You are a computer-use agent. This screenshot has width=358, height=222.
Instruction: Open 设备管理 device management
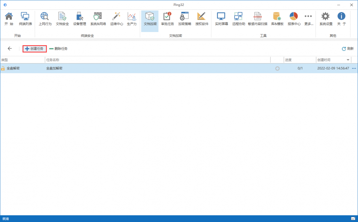pyautogui.click(x=80, y=19)
